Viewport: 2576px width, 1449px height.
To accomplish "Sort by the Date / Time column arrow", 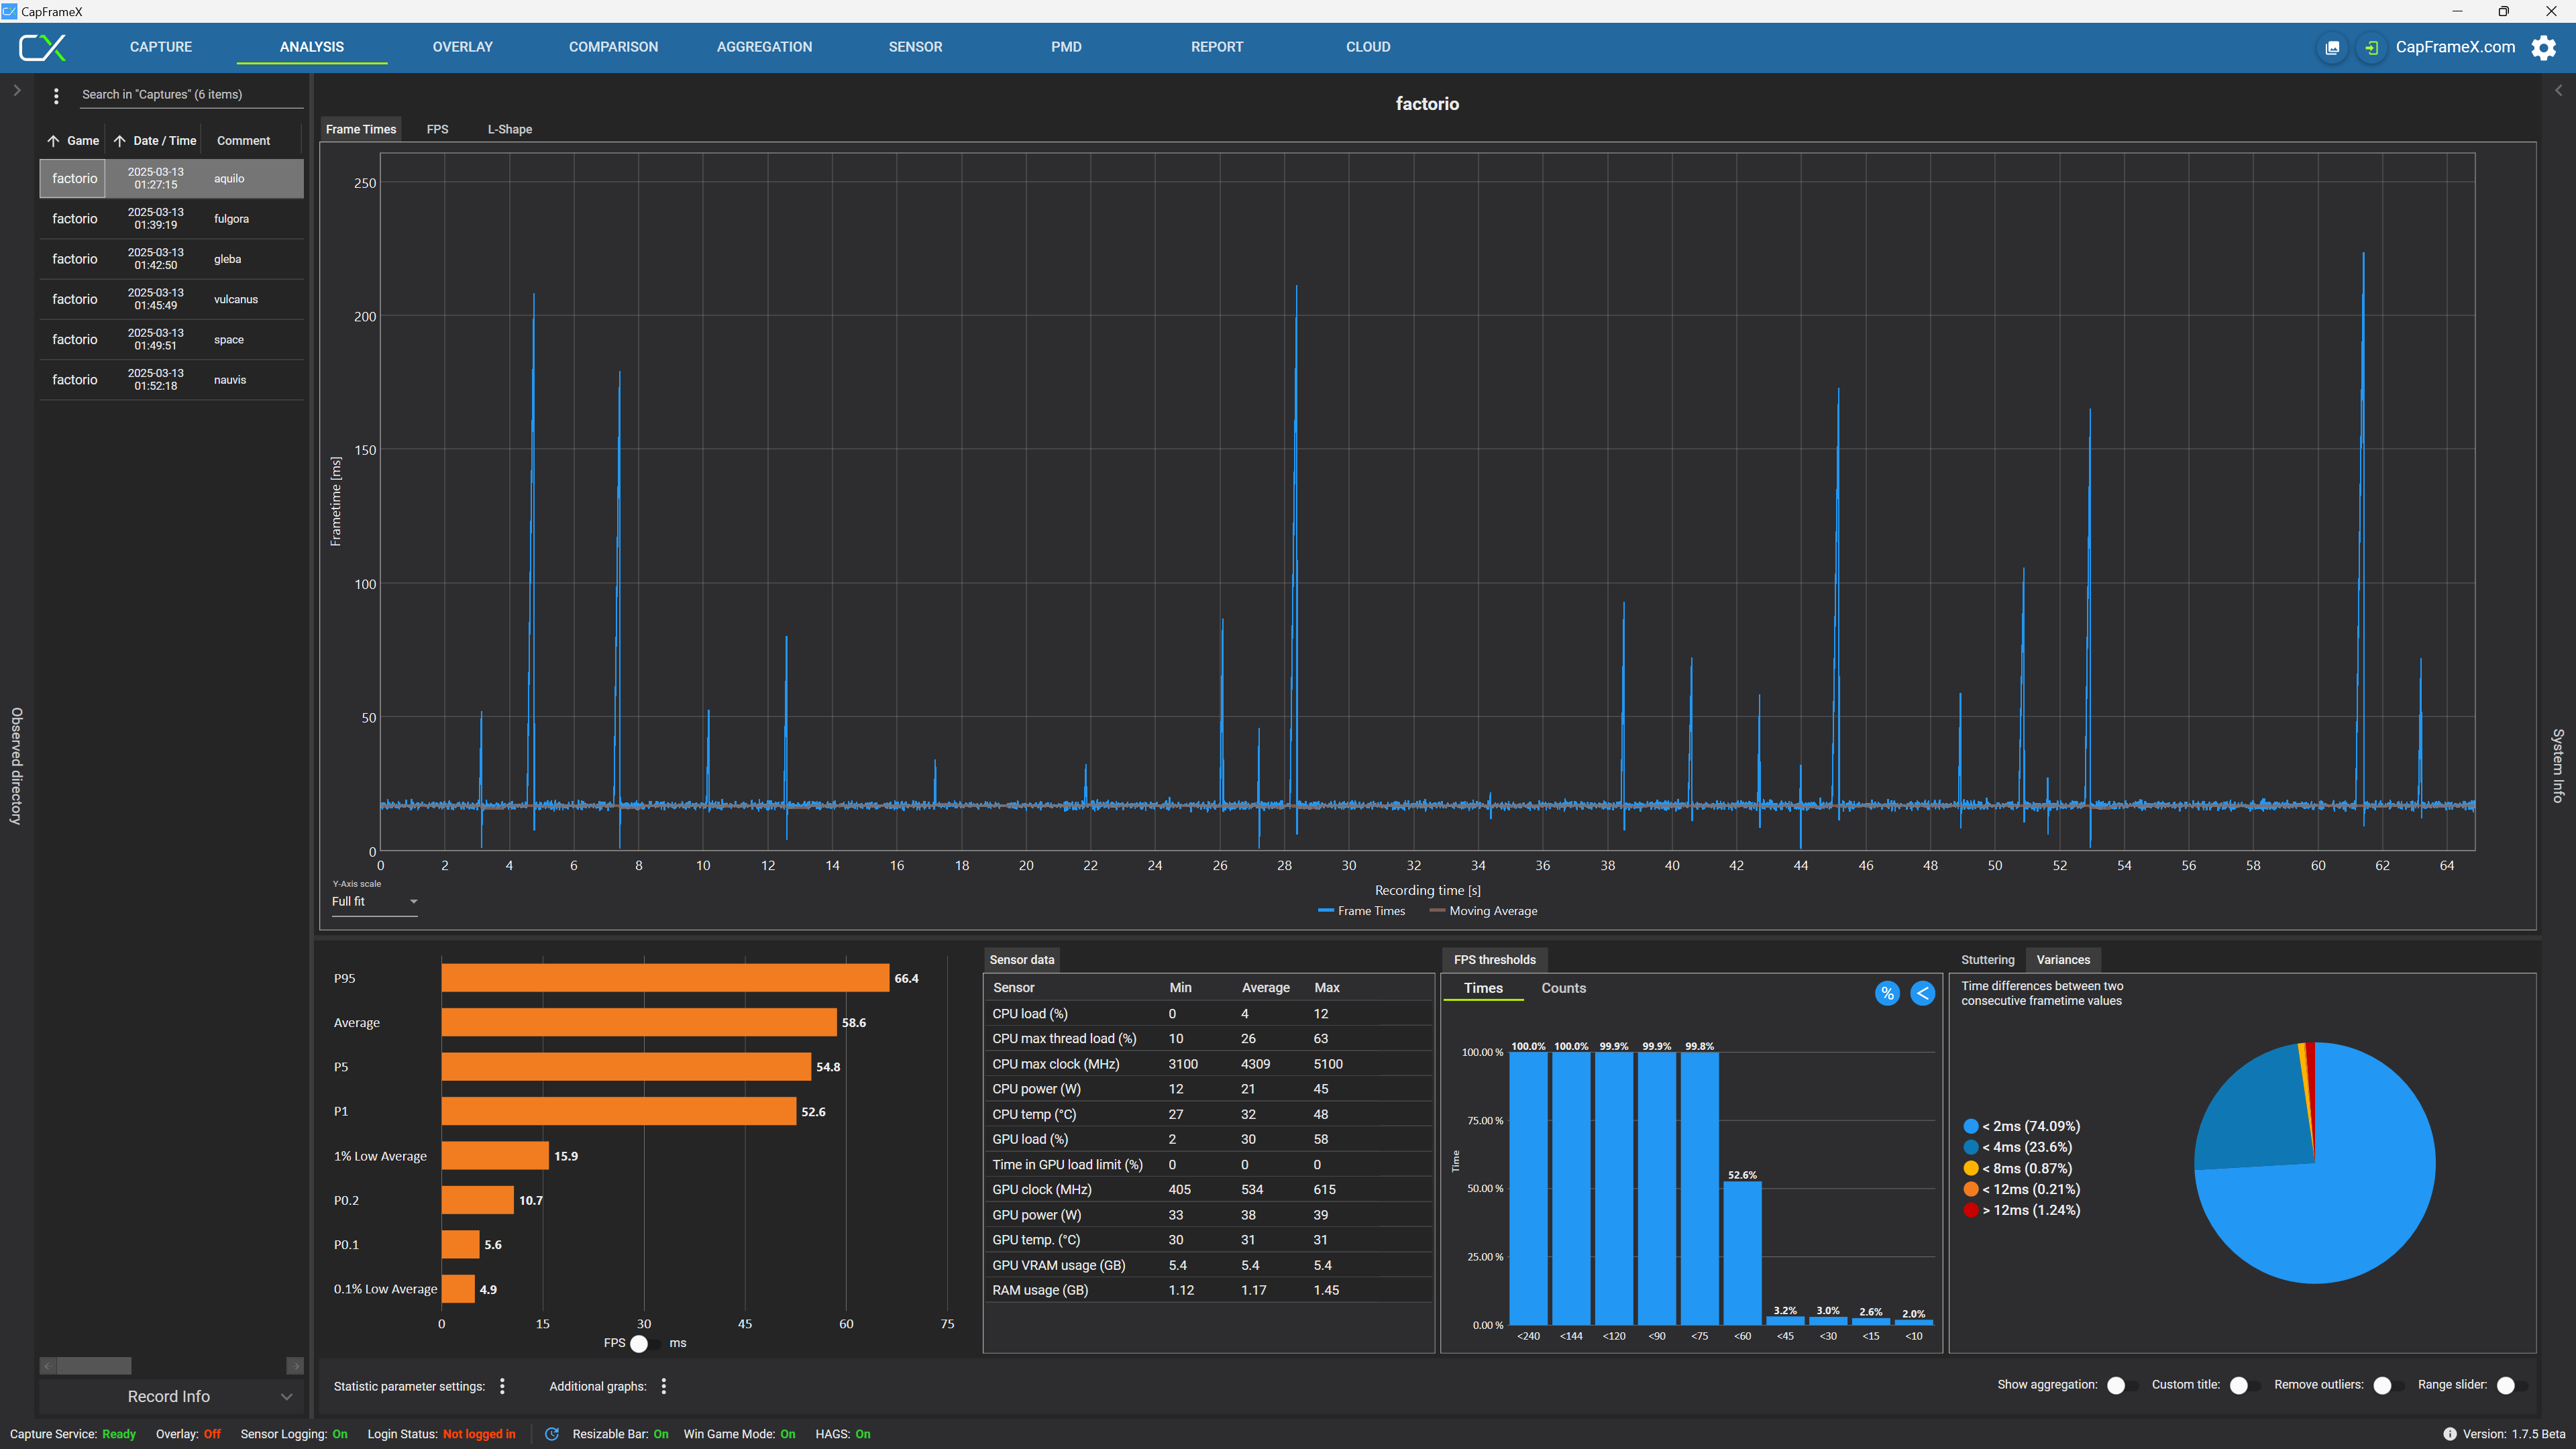I will [x=119, y=141].
